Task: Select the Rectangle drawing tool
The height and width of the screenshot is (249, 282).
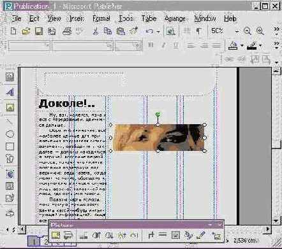Action: coord(10,146)
